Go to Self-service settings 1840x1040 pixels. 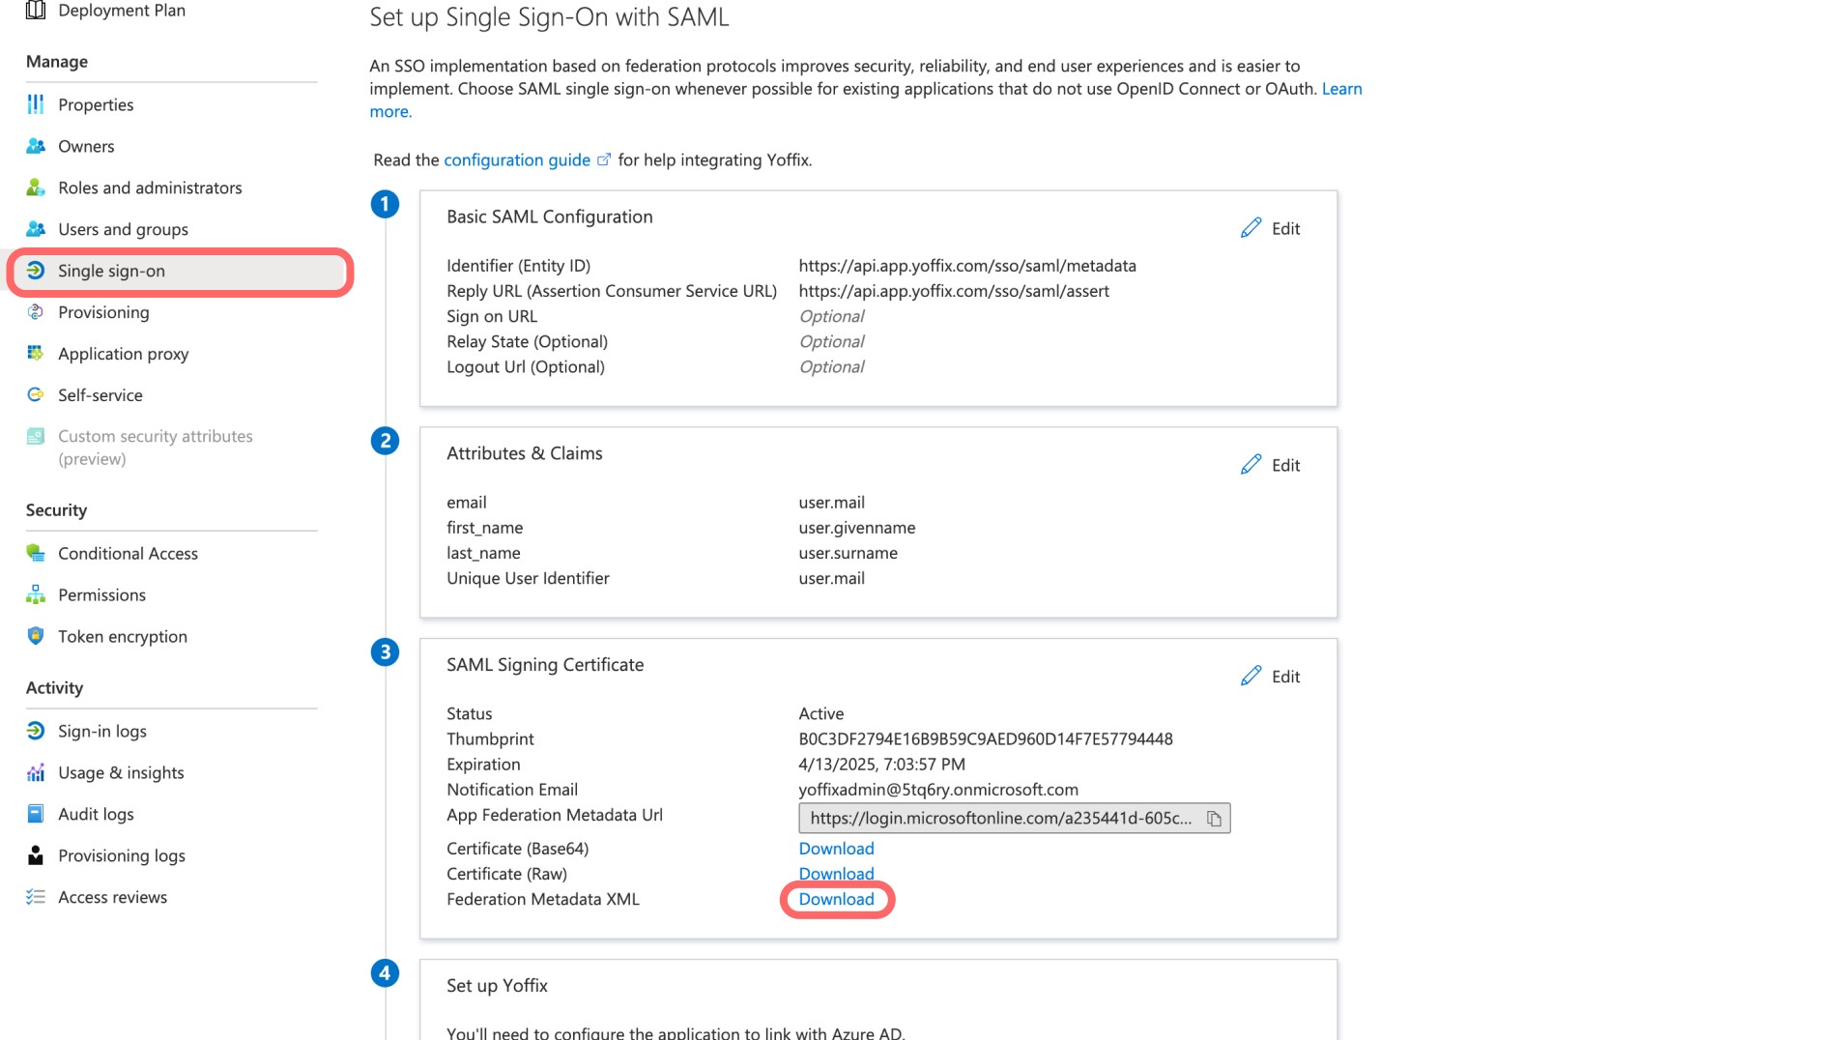click(101, 395)
